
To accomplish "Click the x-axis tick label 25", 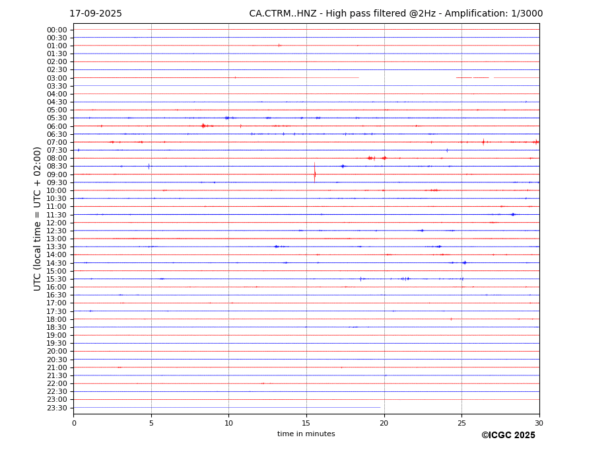I will (461, 423).
